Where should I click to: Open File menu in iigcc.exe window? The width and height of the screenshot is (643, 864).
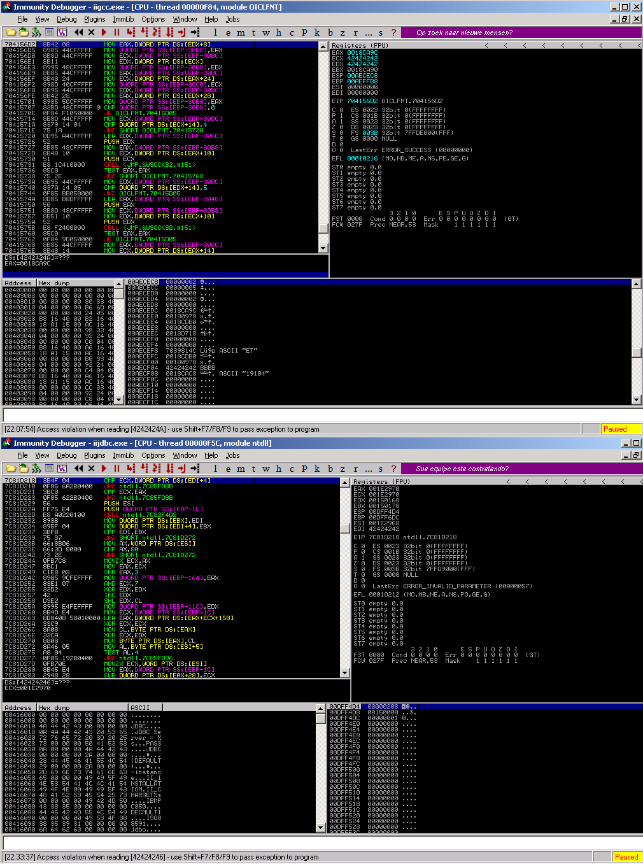[22, 19]
